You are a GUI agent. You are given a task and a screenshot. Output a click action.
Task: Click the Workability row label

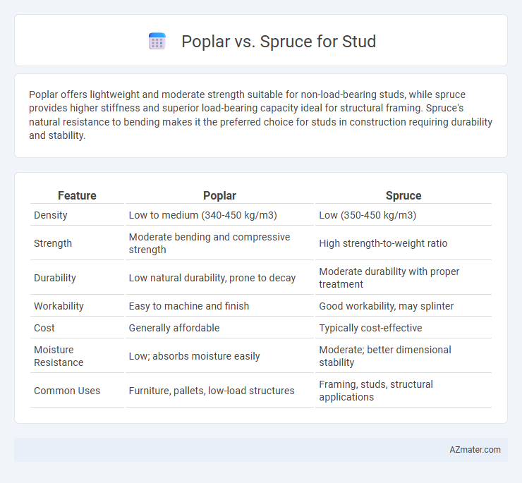click(59, 306)
